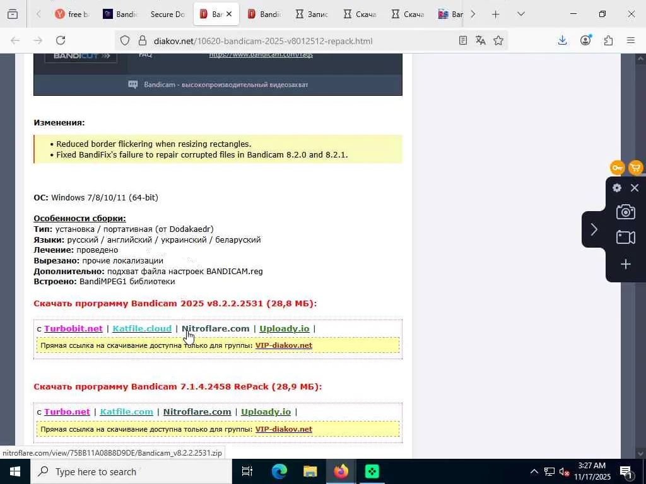Image resolution: width=646 pixels, height=484 pixels.
Task: Open the Firefox account icon
Action: (x=585, y=40)
